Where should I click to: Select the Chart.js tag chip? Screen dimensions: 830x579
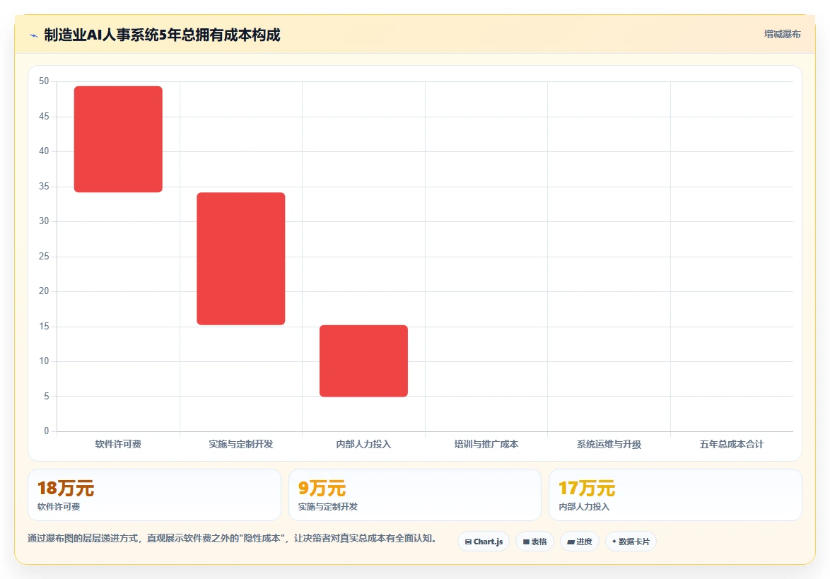coord(484,542)
